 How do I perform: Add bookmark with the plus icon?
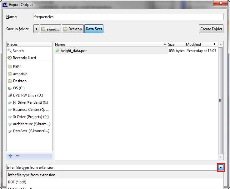10,156
